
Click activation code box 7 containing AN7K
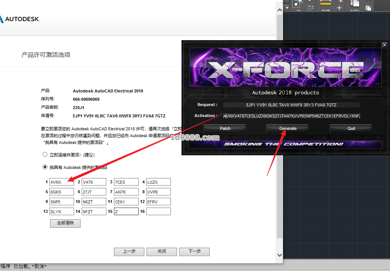point(126,192)
